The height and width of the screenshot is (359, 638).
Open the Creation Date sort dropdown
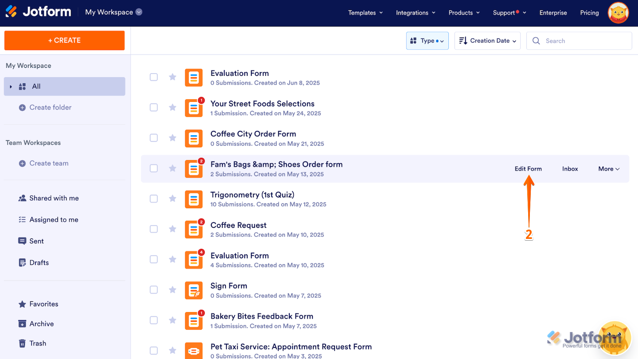(487, 40)
